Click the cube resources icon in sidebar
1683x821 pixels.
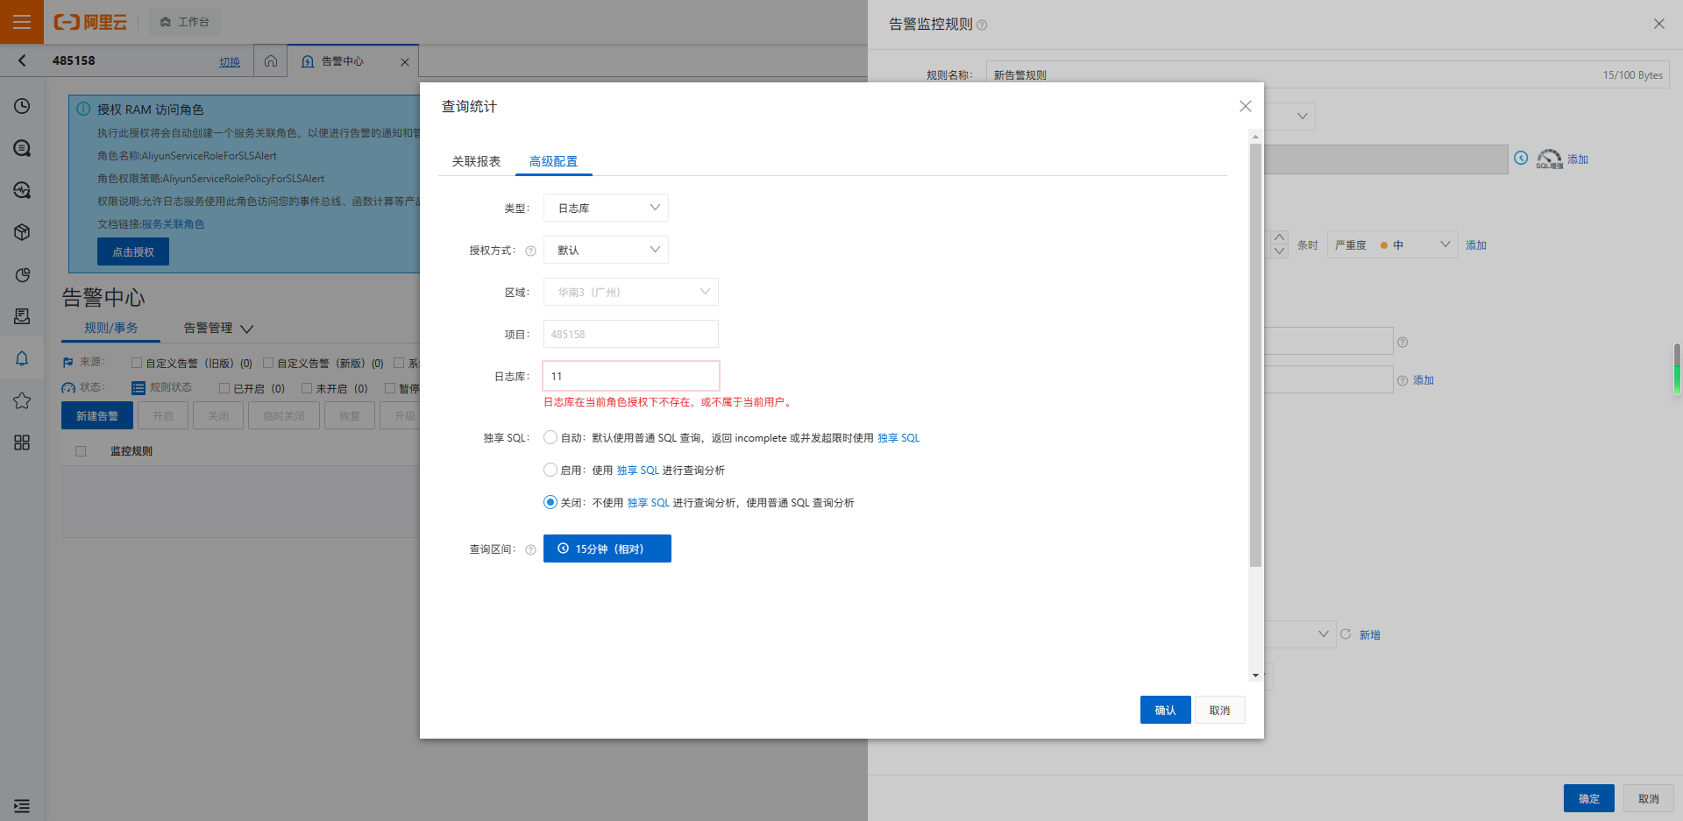click(22, 232)
